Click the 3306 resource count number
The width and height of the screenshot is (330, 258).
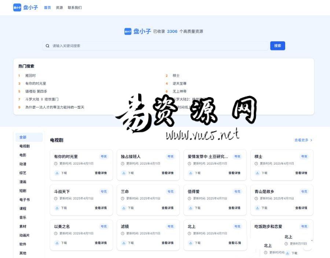point(172,32)
